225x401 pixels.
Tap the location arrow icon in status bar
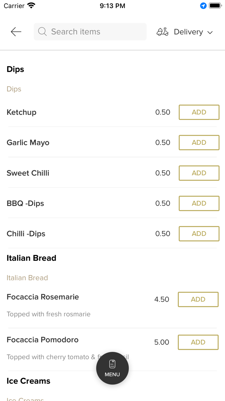click(x=203, y=5)
